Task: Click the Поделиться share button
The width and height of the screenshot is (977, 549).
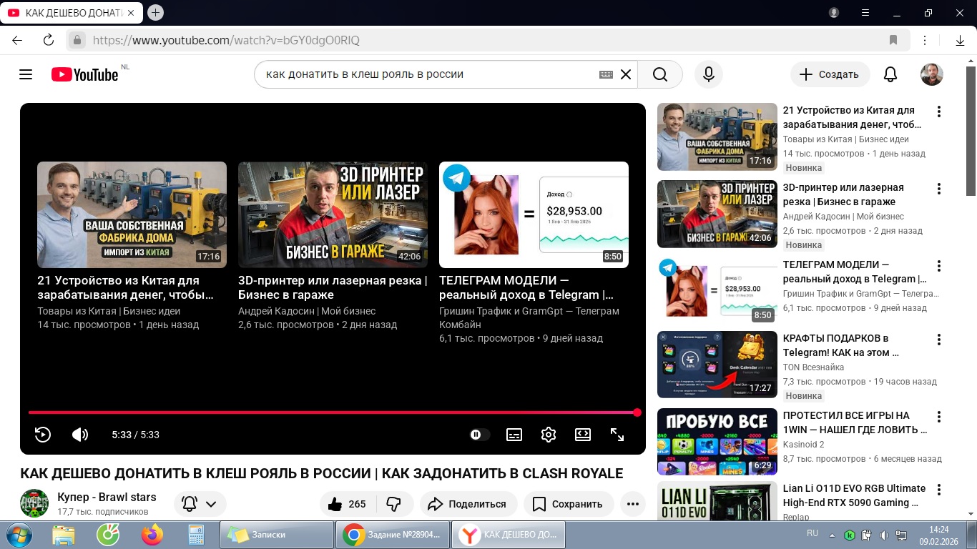Action: point(468,504)
